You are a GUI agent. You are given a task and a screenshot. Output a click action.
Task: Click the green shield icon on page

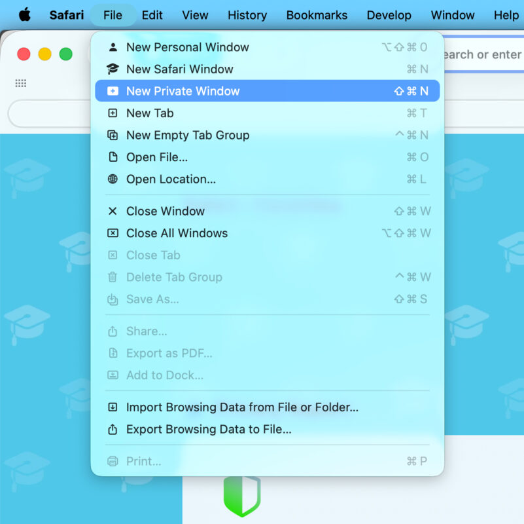click(x=242, y=496)
